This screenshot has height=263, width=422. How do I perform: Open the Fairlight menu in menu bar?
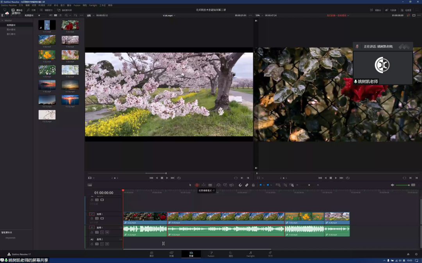tap(93, 5)
